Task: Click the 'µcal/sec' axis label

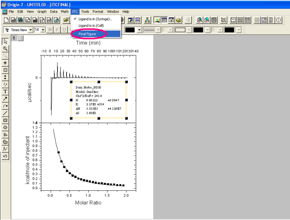Action: pos(30,92)
